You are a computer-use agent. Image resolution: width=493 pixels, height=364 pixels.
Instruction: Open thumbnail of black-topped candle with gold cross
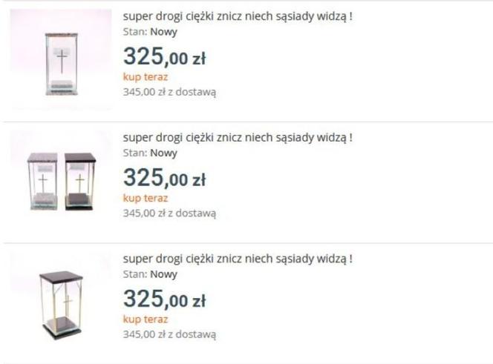pyautogui.click(x=61, y=302)
